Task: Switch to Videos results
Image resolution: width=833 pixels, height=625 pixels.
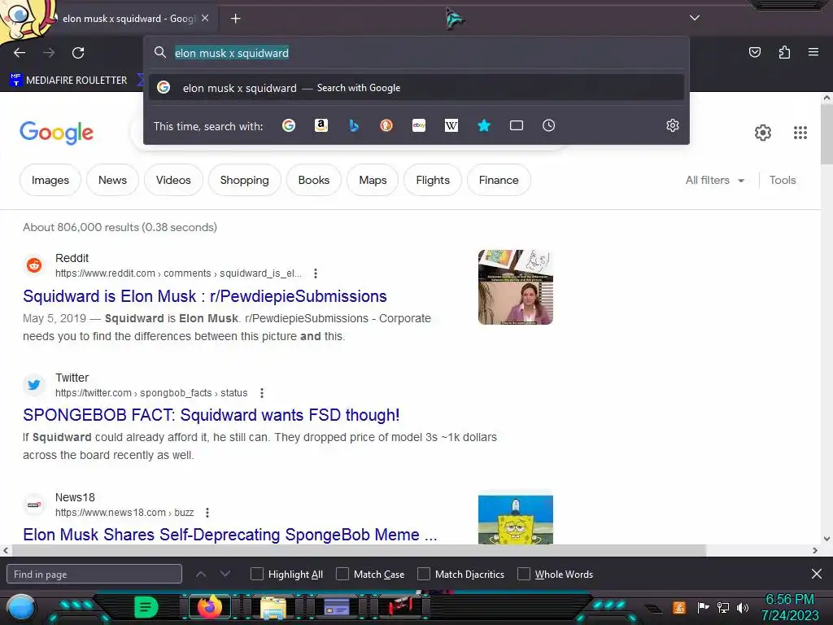Action: click(x=173, y=180)
